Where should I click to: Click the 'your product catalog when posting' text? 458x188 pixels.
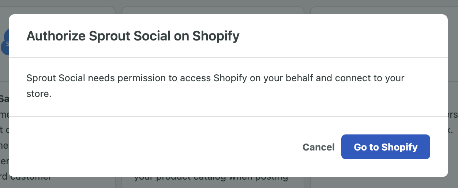click(211, 179)
